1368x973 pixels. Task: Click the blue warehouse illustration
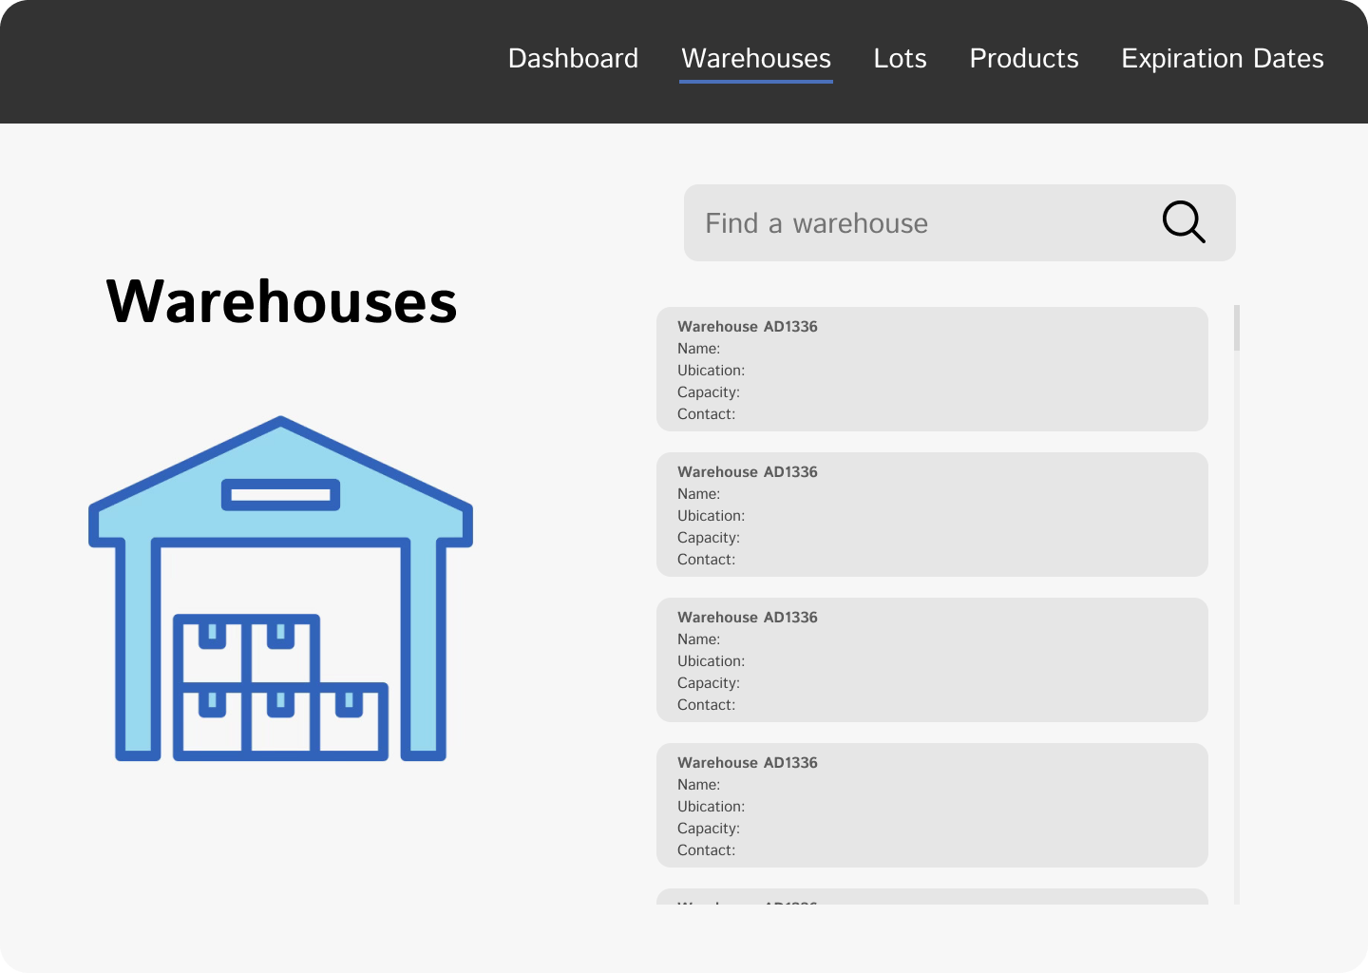280,588
